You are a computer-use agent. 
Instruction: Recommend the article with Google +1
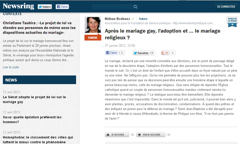pos(165,53)
